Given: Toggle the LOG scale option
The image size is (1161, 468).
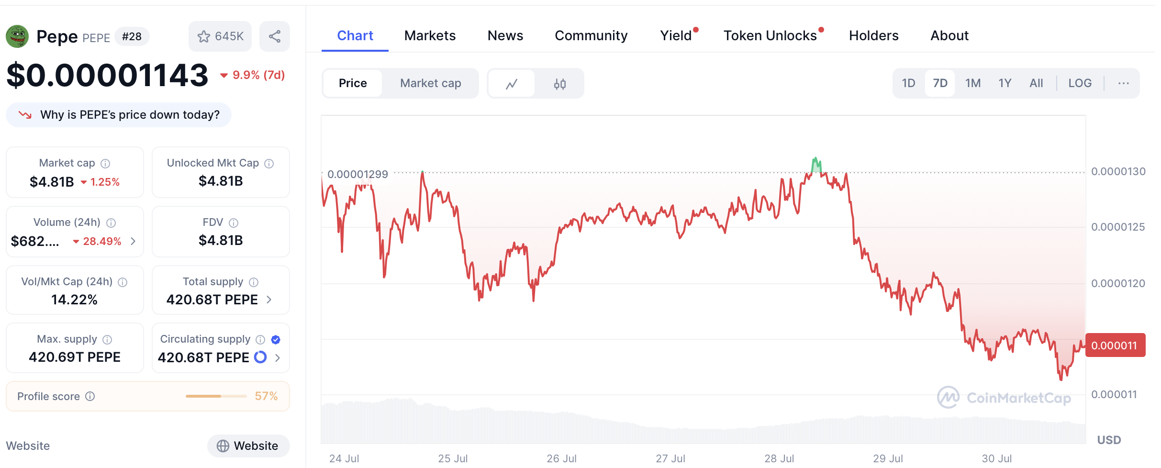Looking at the screenshot, I should coord(1080,83).
